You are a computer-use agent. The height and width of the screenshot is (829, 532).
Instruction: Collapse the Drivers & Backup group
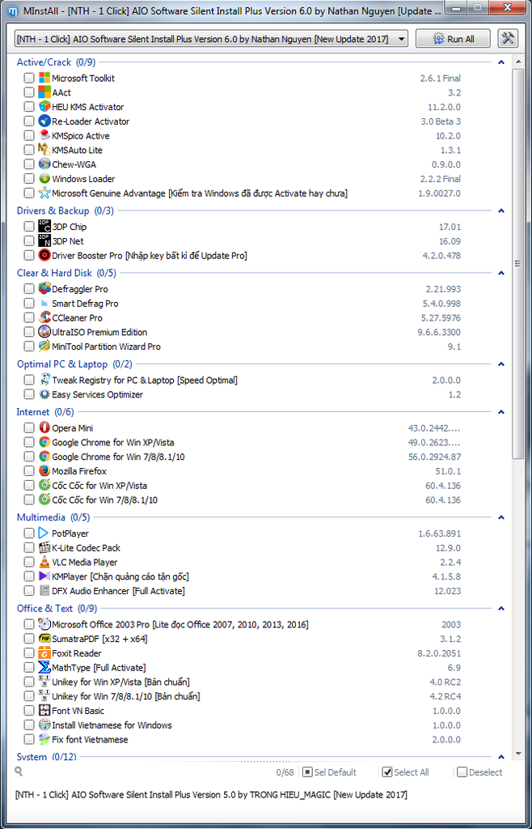501,211
